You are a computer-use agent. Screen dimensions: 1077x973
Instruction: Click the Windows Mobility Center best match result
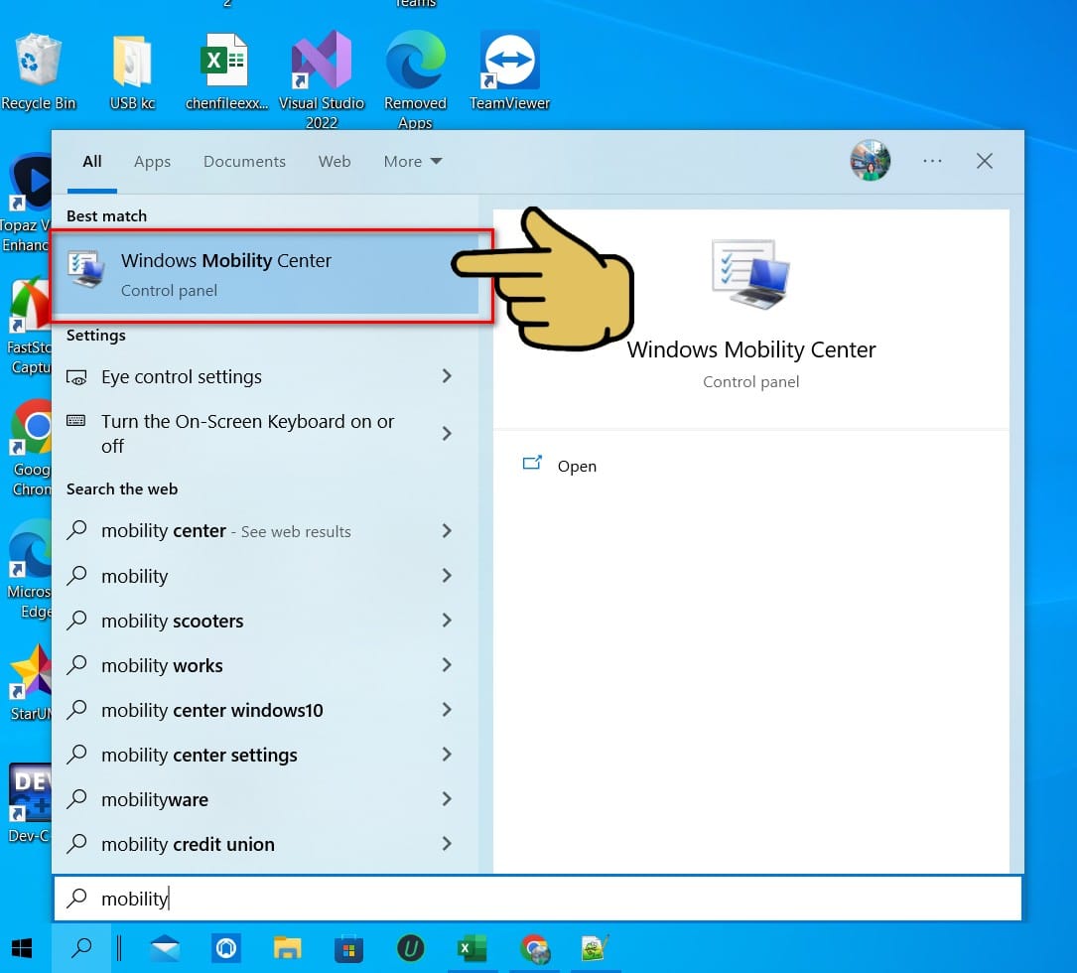tap(266, 275)
